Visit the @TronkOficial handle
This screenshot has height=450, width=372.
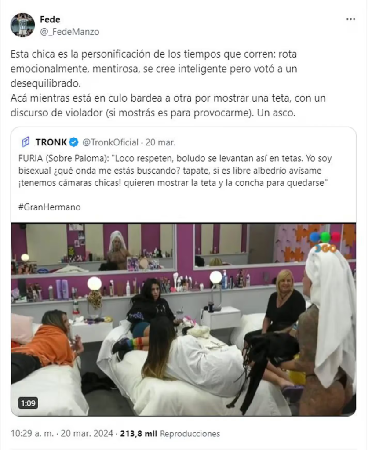coord(110,142)
